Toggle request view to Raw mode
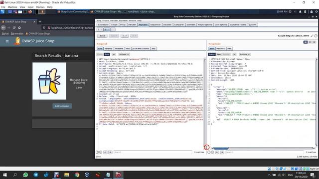 pos(107,54)
